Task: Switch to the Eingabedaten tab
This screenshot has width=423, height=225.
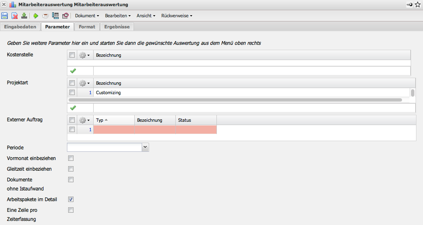Action: point(20,27)
